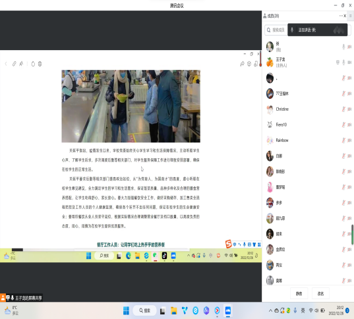354x319 pixels.
Task: Open the Windows Start menu
Action: tap(126, 310)
